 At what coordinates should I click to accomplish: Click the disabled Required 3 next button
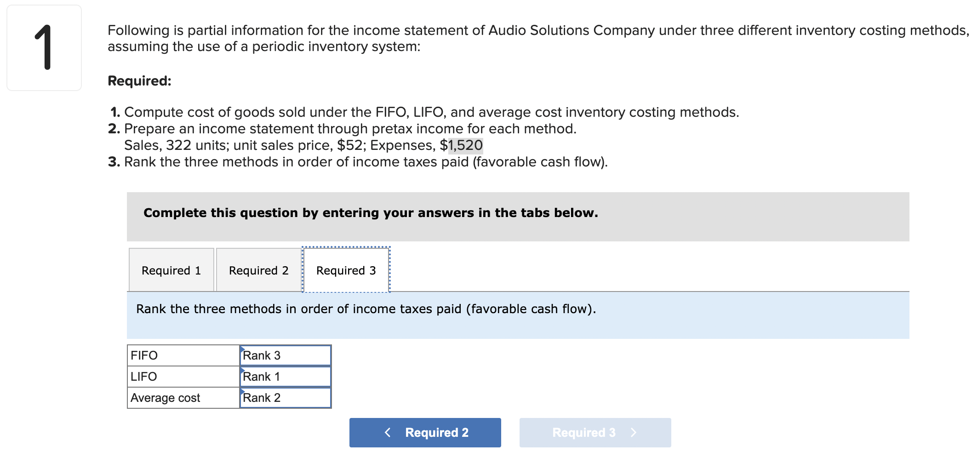coord(595,432)
